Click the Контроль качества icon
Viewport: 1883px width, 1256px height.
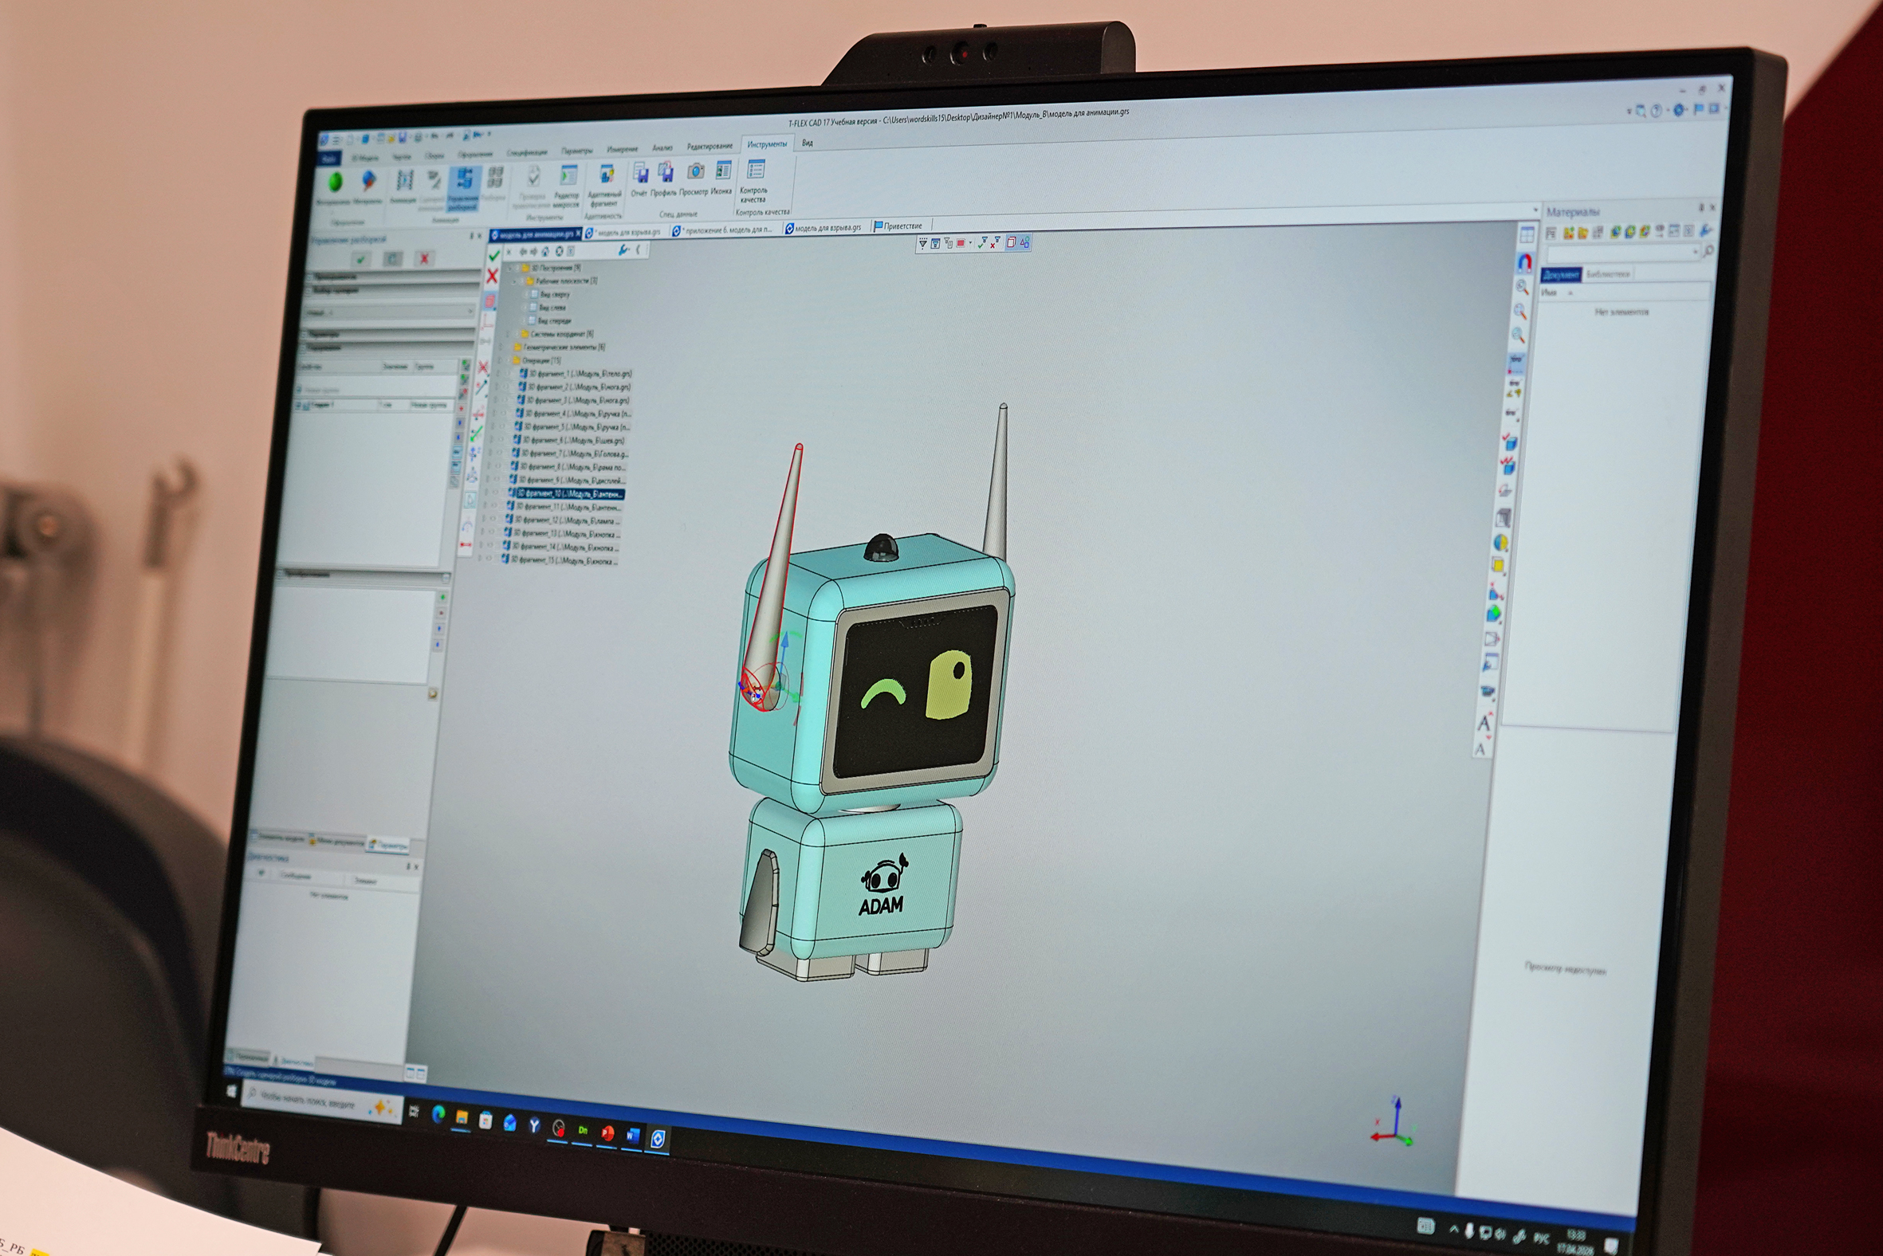(755, 171)
